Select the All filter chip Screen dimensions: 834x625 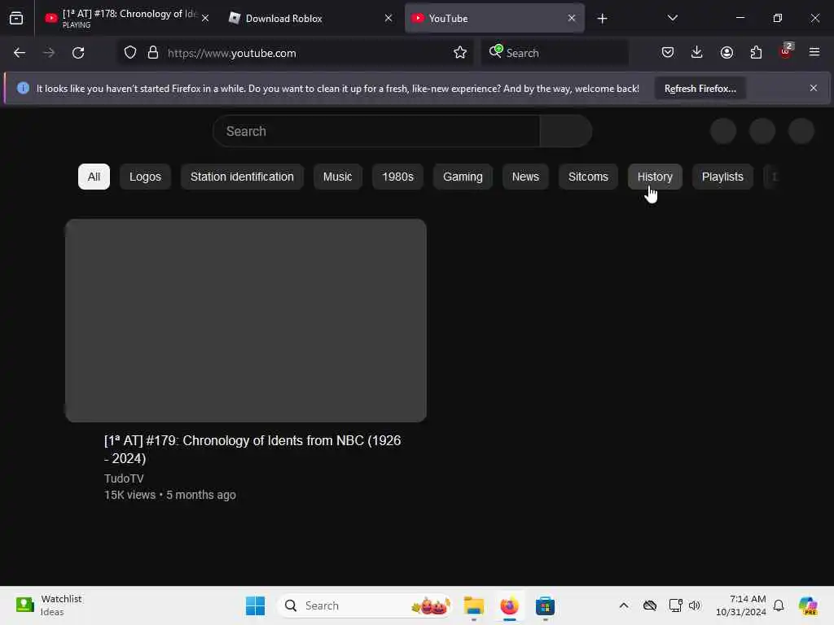click(94, 177)
